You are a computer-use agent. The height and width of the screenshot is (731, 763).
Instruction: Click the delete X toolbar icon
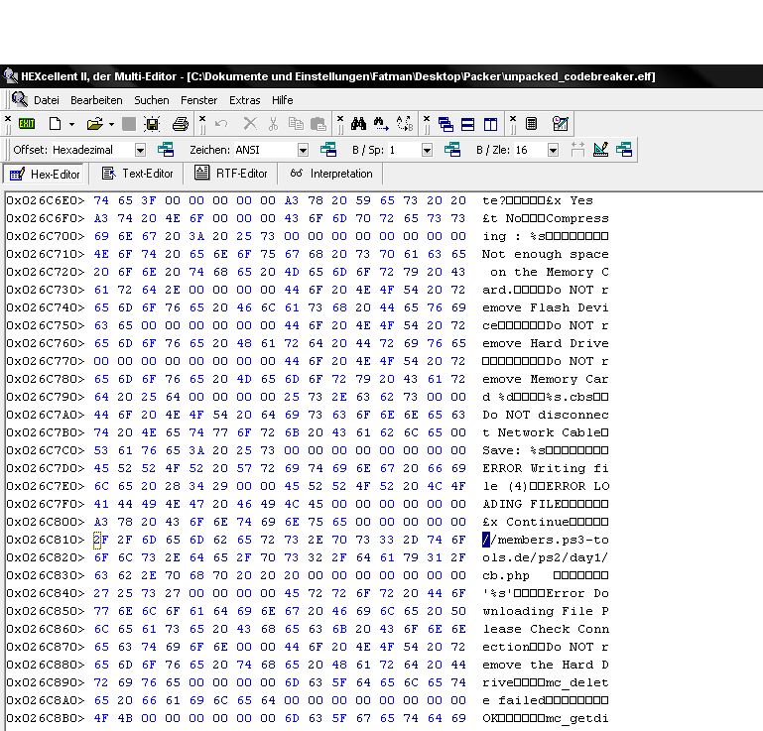point(250,124)
